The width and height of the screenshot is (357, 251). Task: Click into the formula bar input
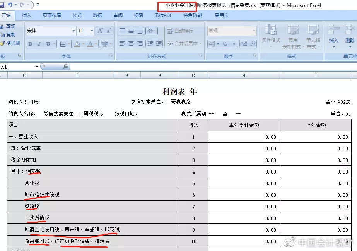214,66
